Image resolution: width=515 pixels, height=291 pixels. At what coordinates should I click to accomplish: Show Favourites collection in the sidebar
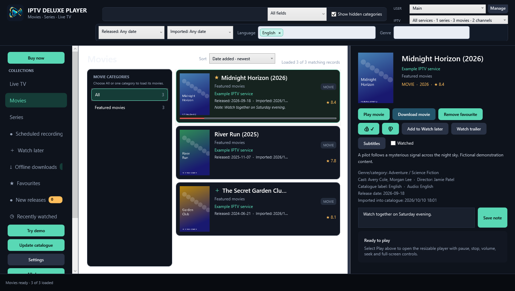[36, 183]
